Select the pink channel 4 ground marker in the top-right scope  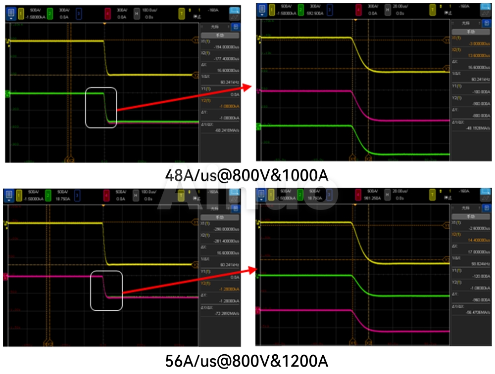tap(258, 91)
